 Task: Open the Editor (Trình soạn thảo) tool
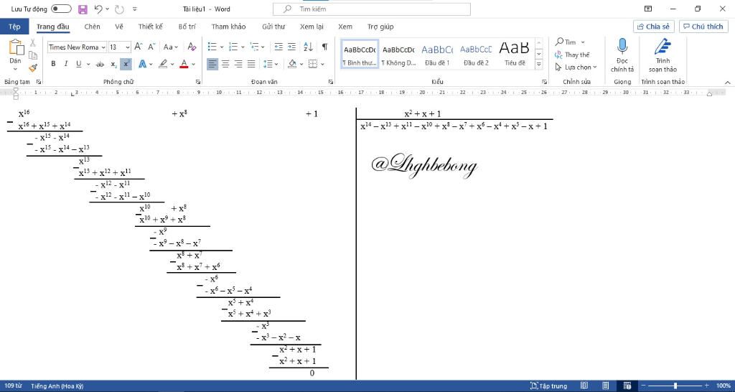663,55
